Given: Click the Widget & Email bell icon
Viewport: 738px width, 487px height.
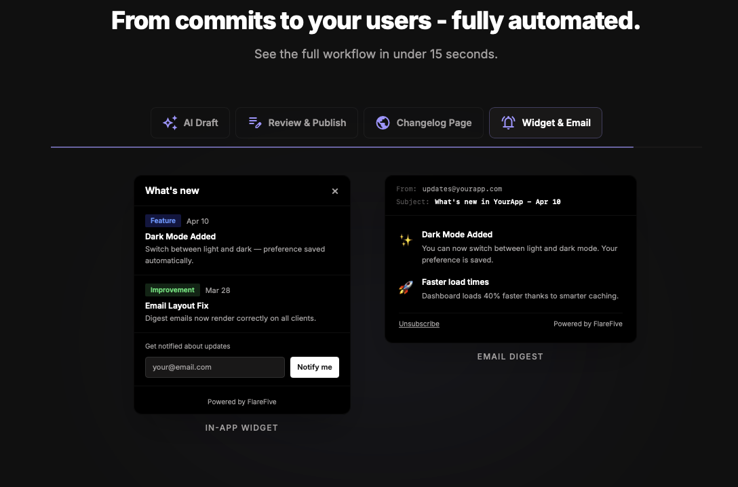Looking at the screenshot, I should (508, 123).
